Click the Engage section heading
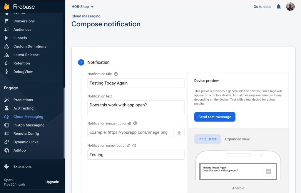Viewport: 301px width, 193px height. [11, 88]
